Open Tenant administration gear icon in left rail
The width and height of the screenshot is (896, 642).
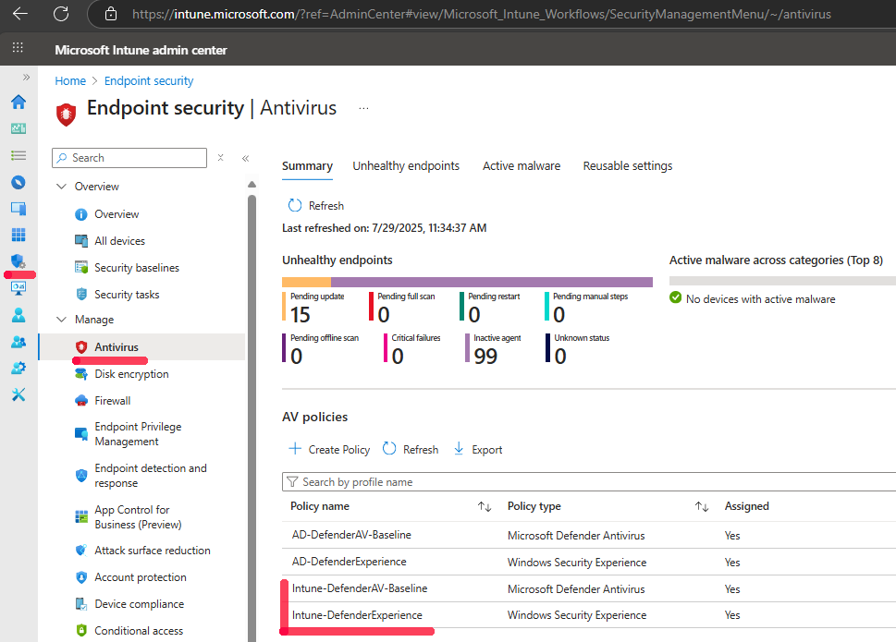(x=18, y=368)
